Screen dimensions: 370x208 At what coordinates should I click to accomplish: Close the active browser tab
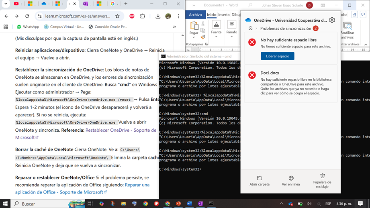click(x=75, y=4)
